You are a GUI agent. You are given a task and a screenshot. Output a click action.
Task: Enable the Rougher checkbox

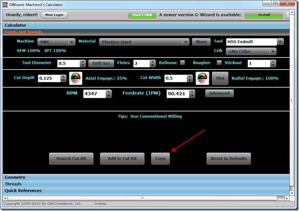[x=219, y=62]
